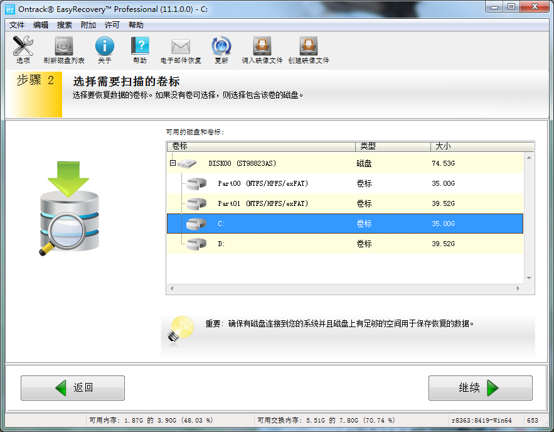
Task: Click the D: volume disk icon
Action: point(196,244)
